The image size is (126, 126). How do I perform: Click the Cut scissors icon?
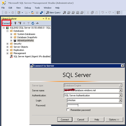point(88,13)
